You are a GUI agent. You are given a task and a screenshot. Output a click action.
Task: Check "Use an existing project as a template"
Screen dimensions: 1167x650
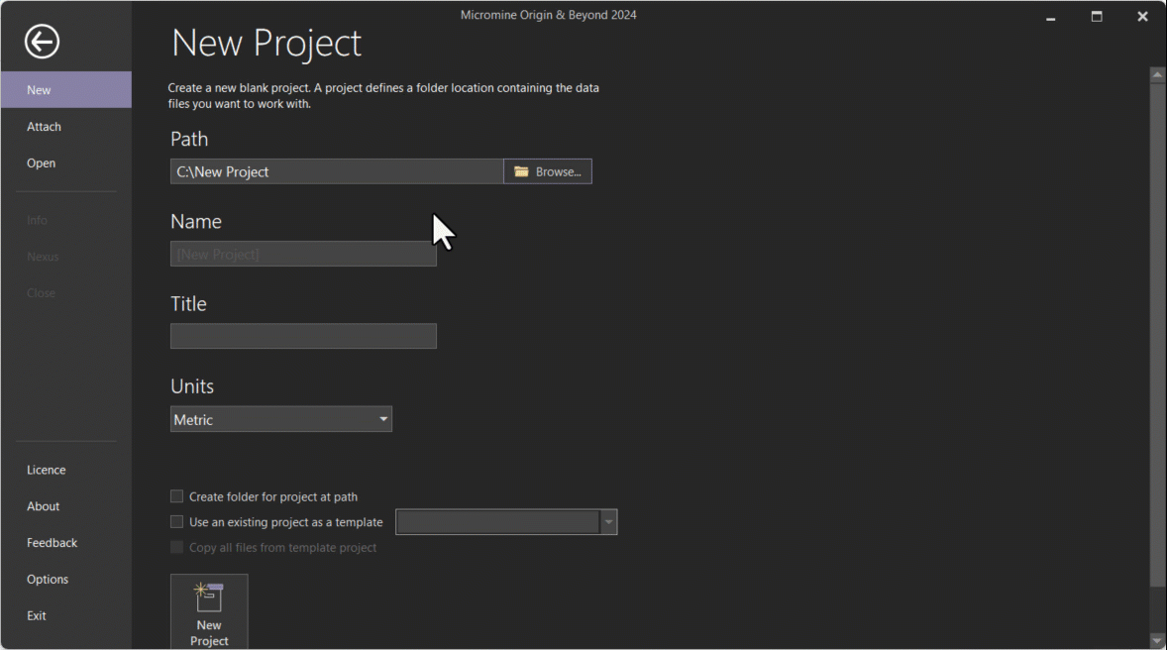(x=176, y=522)
